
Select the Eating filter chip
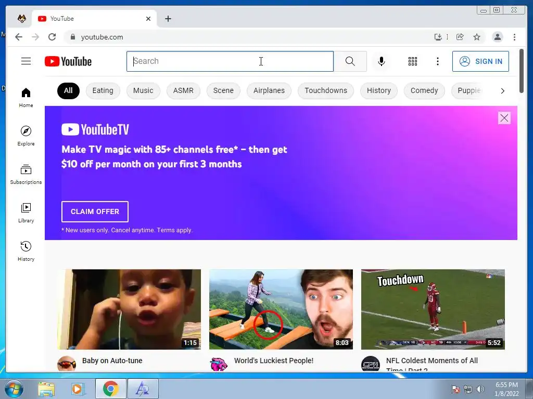[x=103, y=90]
